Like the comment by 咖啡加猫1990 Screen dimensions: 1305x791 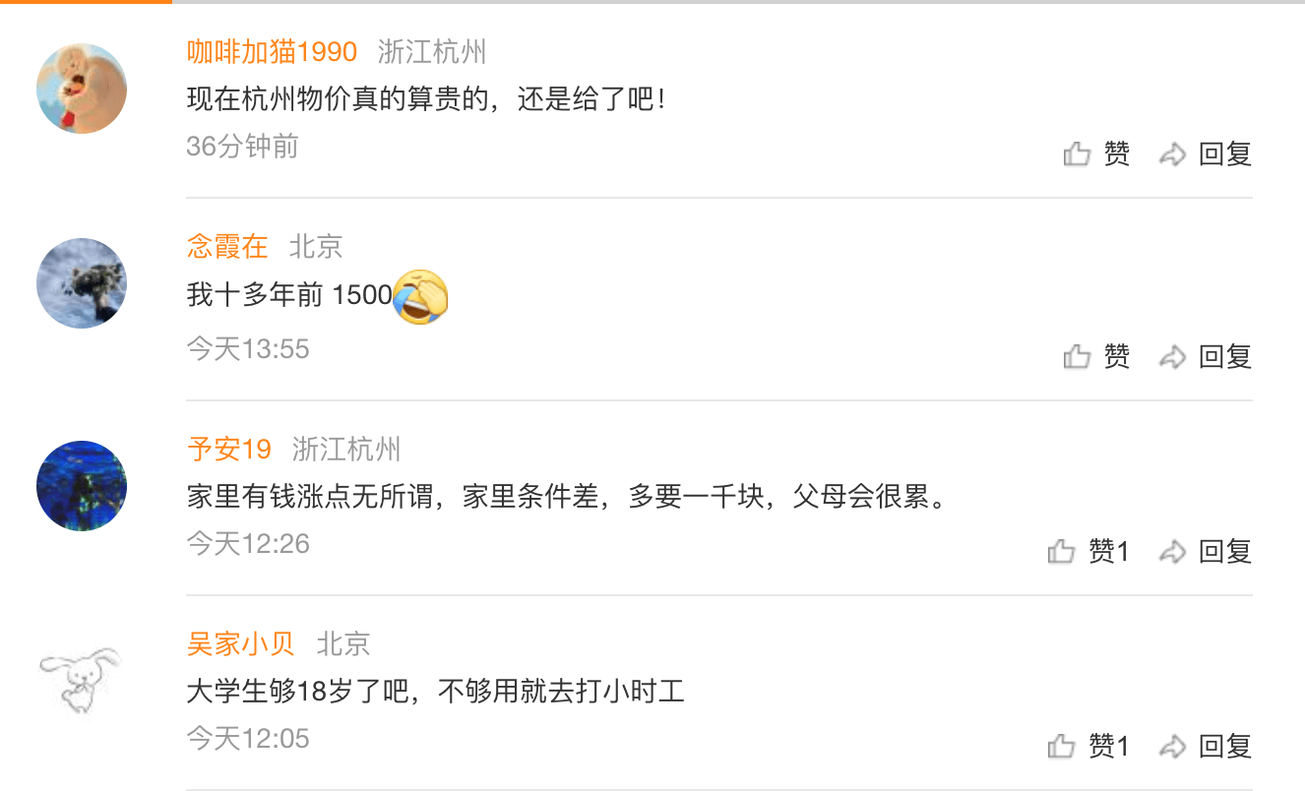1078,154
